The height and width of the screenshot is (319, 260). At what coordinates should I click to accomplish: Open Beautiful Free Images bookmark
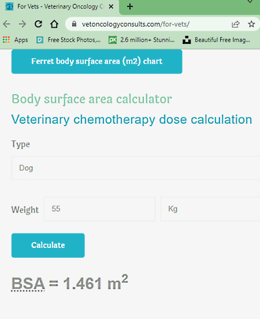216,40
